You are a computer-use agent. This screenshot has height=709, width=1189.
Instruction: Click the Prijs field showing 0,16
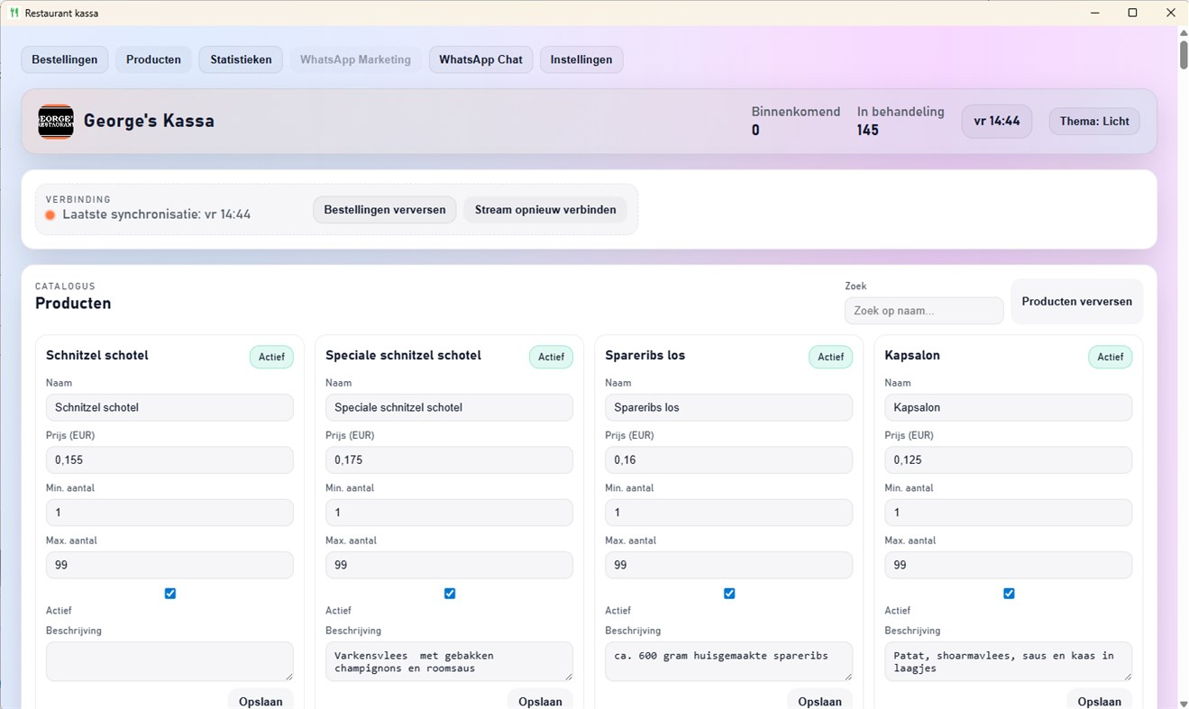point(728,459)
